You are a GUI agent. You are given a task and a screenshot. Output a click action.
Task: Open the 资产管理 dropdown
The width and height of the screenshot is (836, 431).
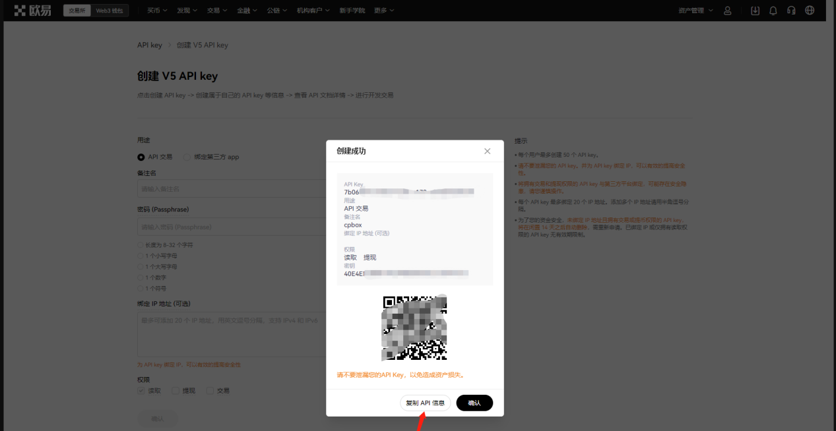695,11
